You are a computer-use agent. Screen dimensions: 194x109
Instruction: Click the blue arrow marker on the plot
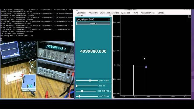click(146, 67)
